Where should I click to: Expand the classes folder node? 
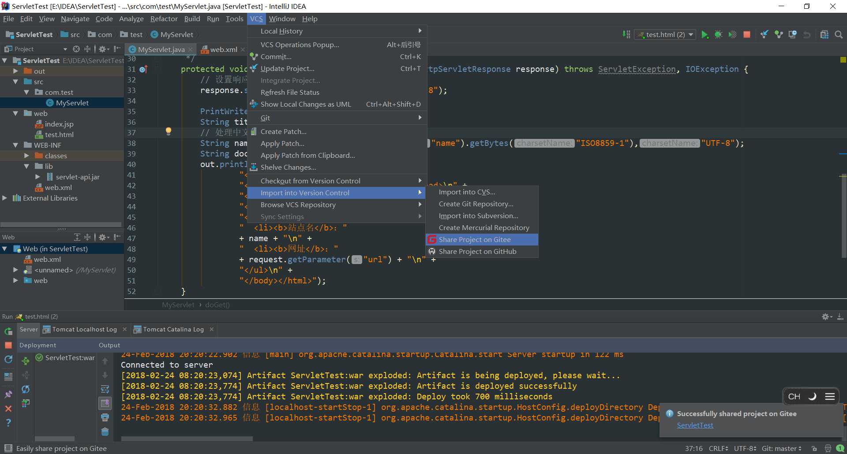click(x=26, y=156)
